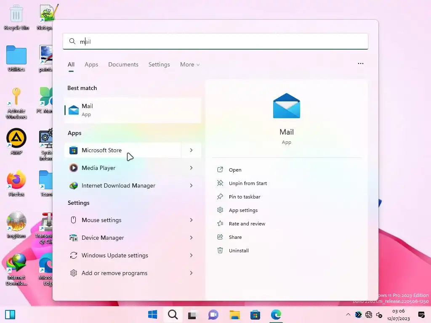431x323 pixels.
Task: Click the large Mail envelope icon in preview
Action: (286, 106)
